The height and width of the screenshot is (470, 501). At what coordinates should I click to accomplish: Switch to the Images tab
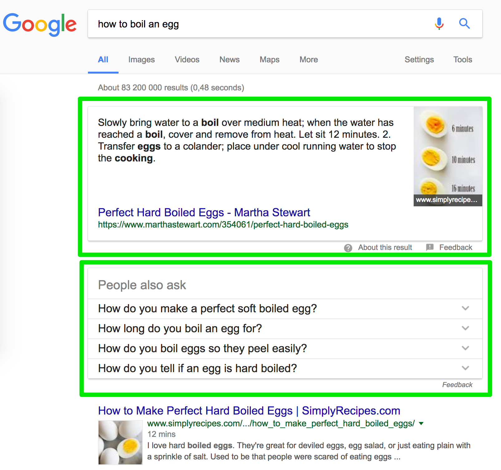142,60
